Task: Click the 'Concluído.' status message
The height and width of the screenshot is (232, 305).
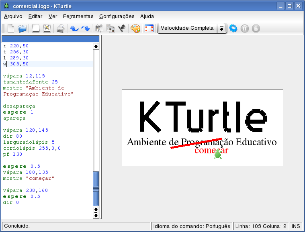Action: click(x=17, y=226)
